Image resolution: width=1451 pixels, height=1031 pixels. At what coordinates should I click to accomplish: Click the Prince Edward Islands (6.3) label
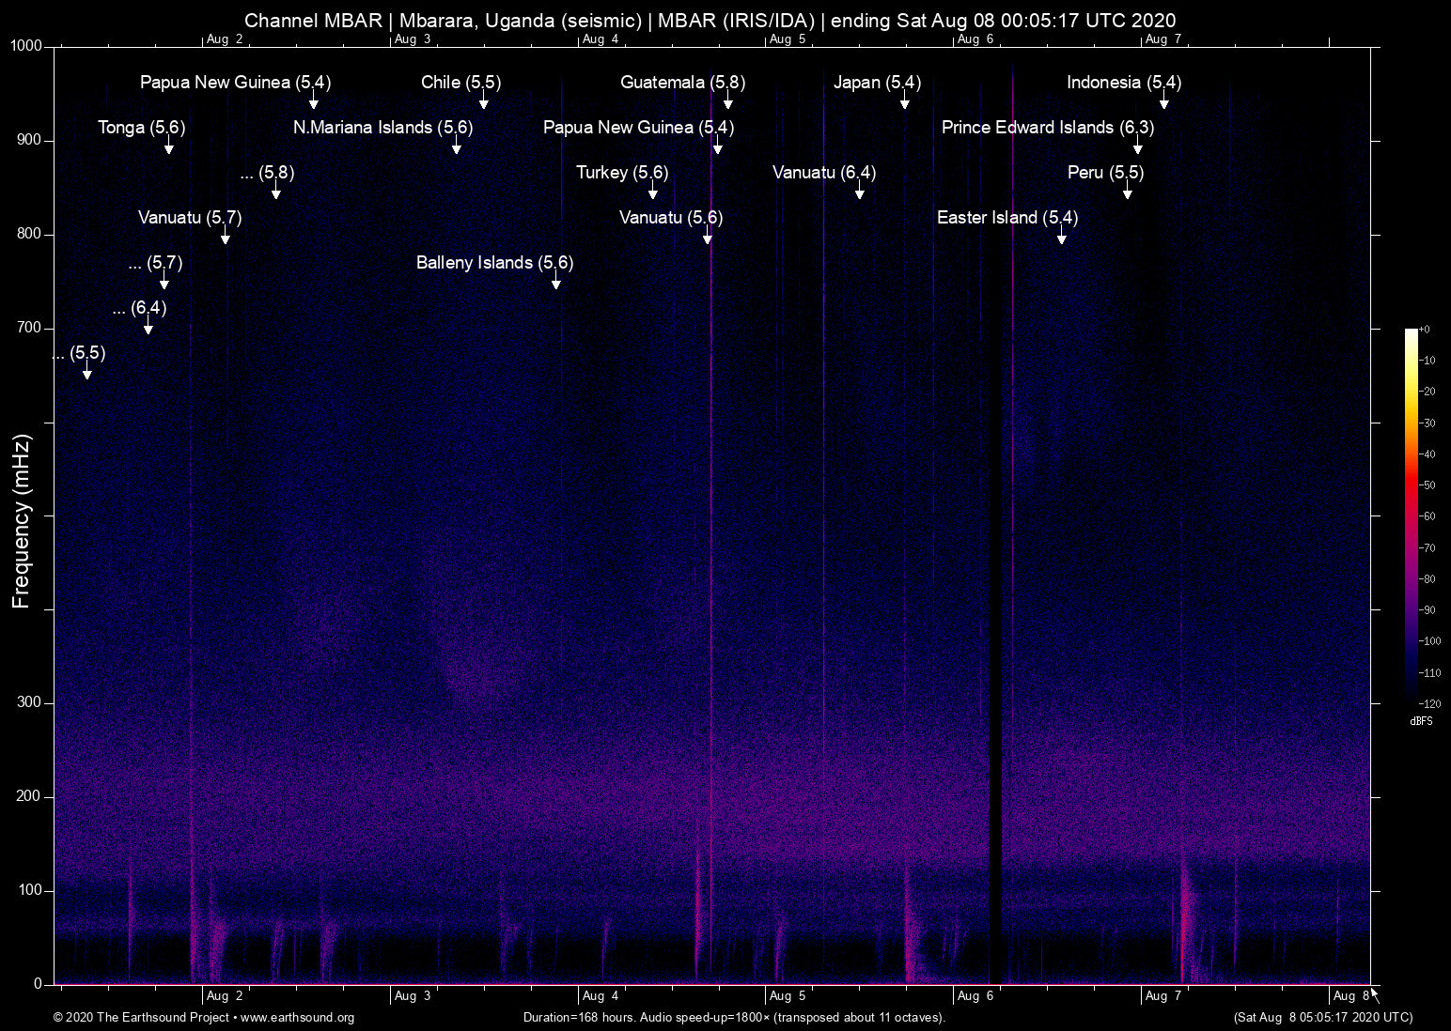1047,128
